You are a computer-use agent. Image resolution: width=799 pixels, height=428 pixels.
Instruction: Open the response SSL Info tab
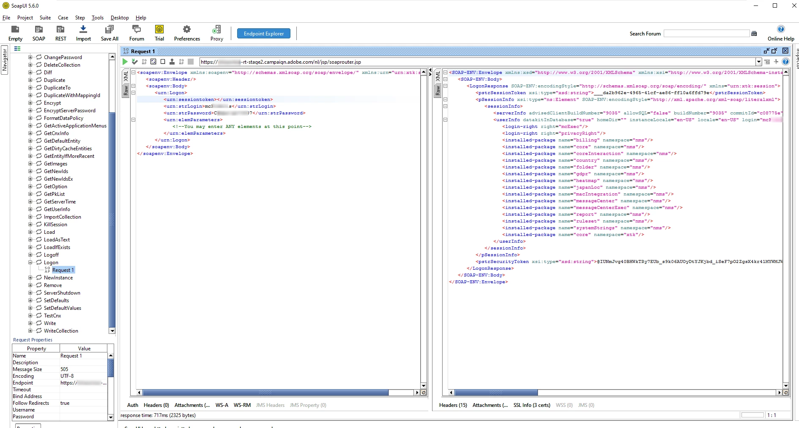(x=532, y=405)
